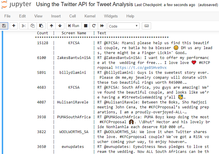Click the HulisaniRavele screen name
Image resolution: width=219 pixels, height=154 pixels.
(x=73, y=102)
